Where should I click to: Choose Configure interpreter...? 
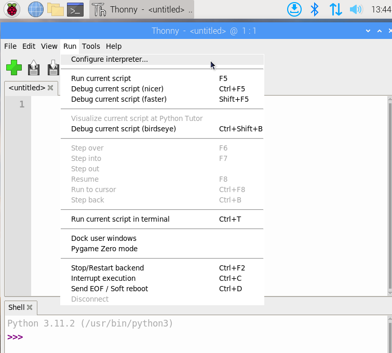162,59
